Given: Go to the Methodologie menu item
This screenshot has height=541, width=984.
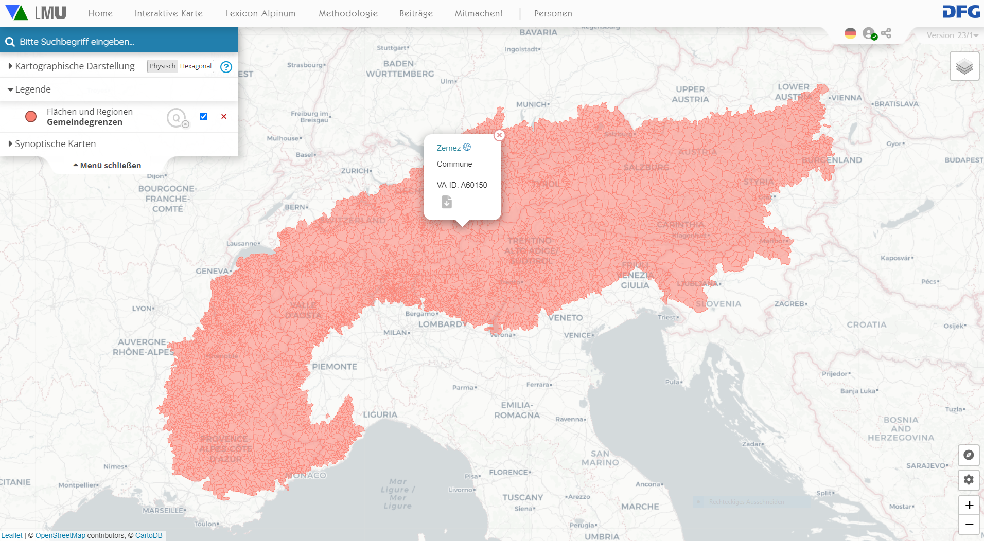Looking at the screenshot, I should coord(348,13).
